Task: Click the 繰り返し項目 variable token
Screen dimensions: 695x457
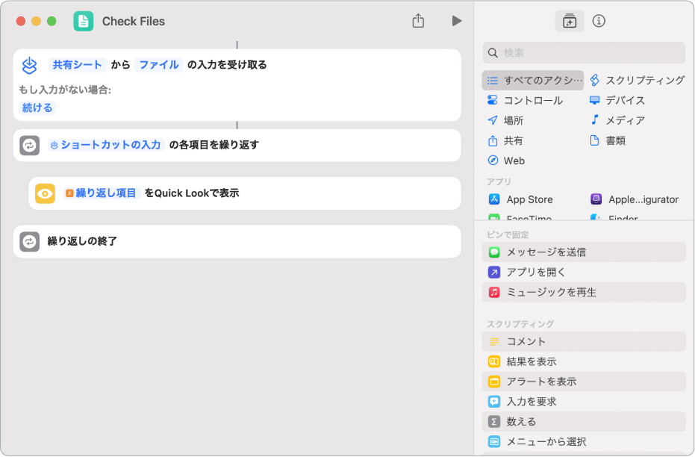Action: click(x=102, y=193)
